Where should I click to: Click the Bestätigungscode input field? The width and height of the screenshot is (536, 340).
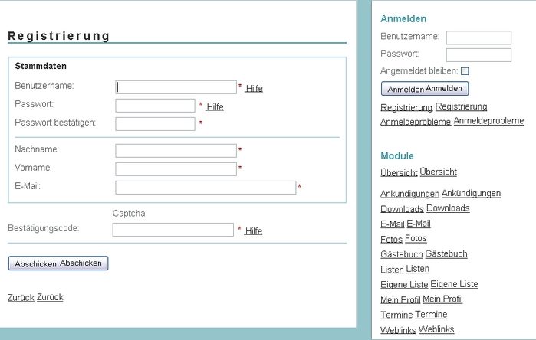click(173, 230)
